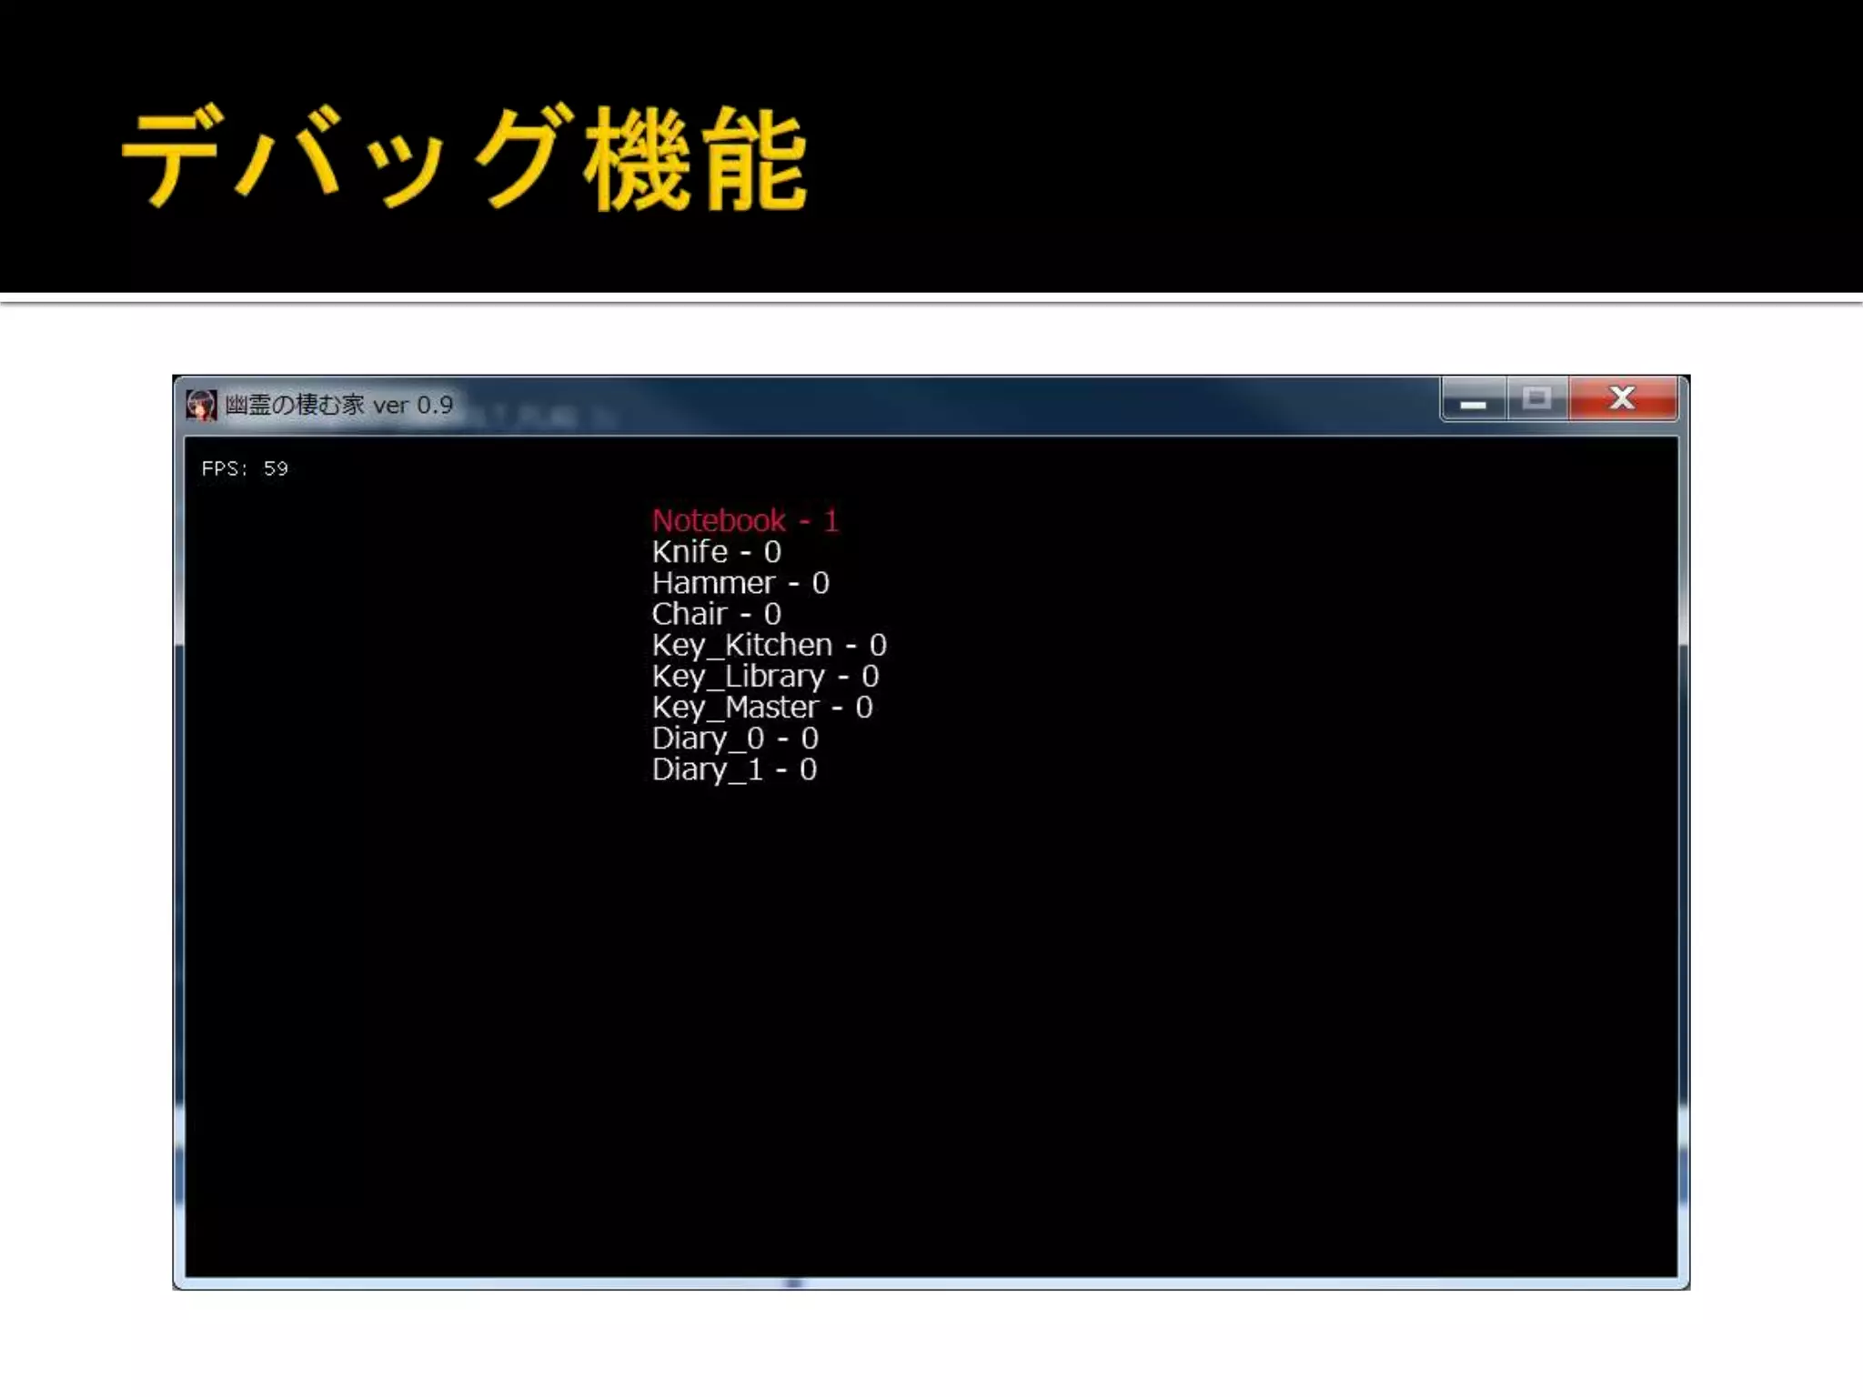Click the FPS: 59 counter
The height and width of the screenshot is (1397, 1863).
pos(245,468)
